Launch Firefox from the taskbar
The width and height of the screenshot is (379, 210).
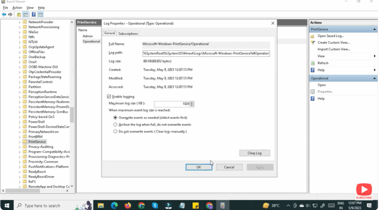click(128, 206)
